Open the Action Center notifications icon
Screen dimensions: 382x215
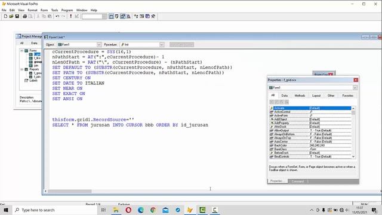(x=374, y=210)
